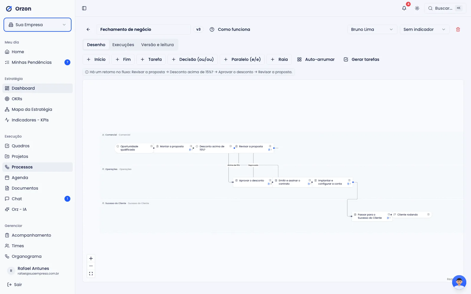Zoom in on the canvas
The image size is (471, 294).
(91, 258)
